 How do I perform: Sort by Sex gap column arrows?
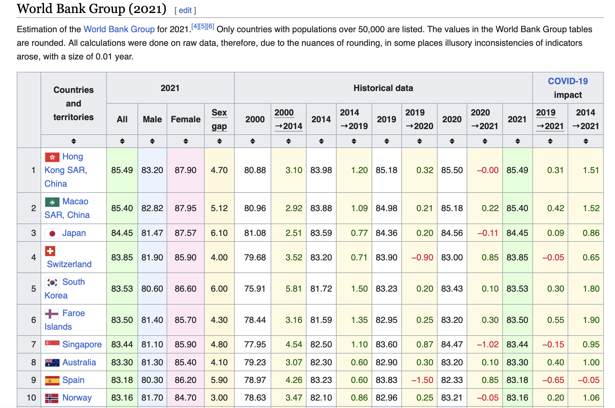coord(220,141)
